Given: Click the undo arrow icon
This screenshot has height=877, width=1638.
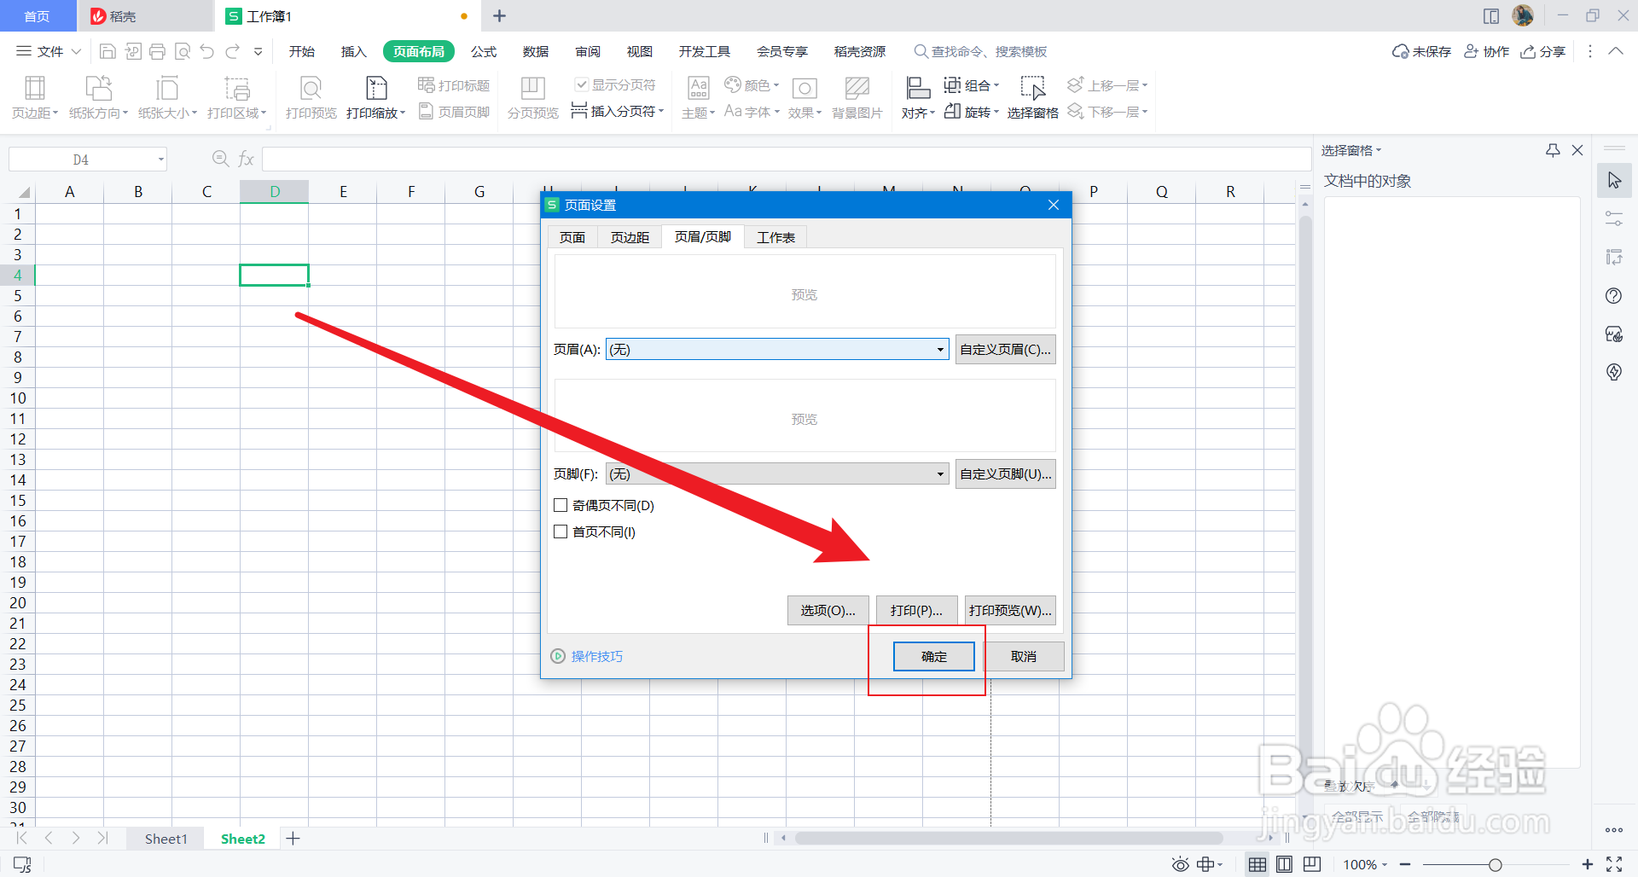Looking at the screenshot, I should pos(207,51).
